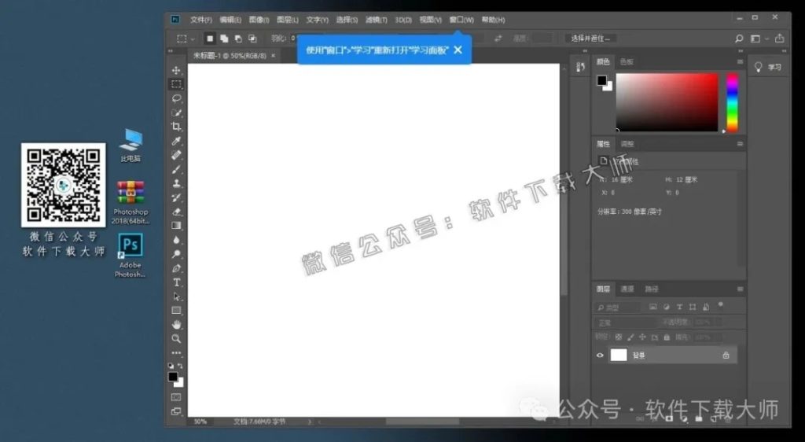Open the Layers panel flyout menu
The height and width of the screenshot is (442, 805).
coord(740,289)
